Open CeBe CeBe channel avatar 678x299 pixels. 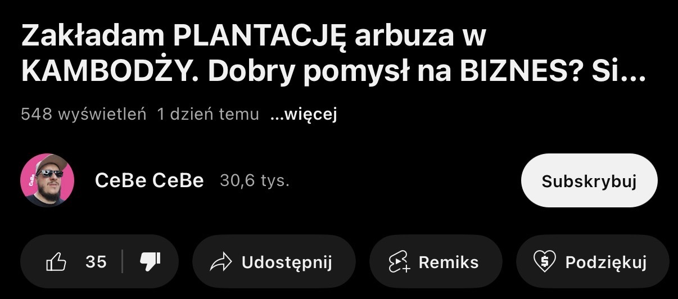pos(47,180)
